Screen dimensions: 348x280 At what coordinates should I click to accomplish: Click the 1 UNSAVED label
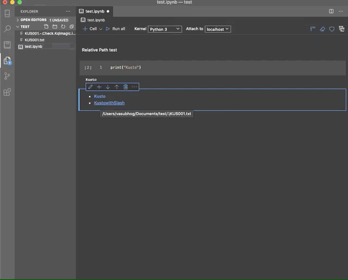click(59, 20)
